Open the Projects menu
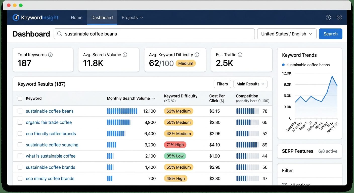354x193 pixels. 132,18
